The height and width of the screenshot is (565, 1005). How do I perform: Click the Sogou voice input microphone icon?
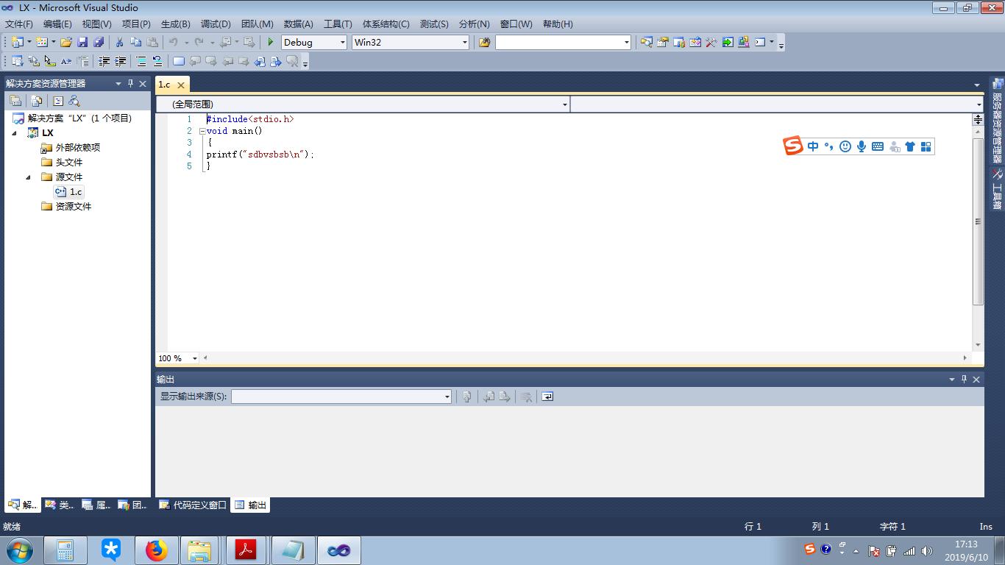pos(862,146)
